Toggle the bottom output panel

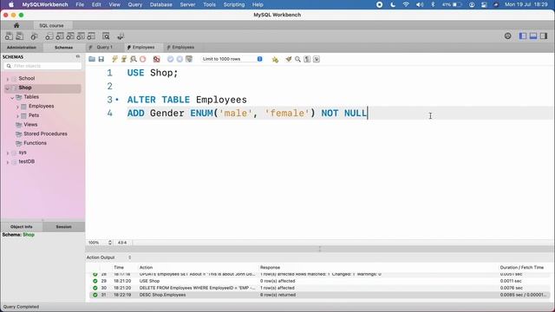point(533,36)
